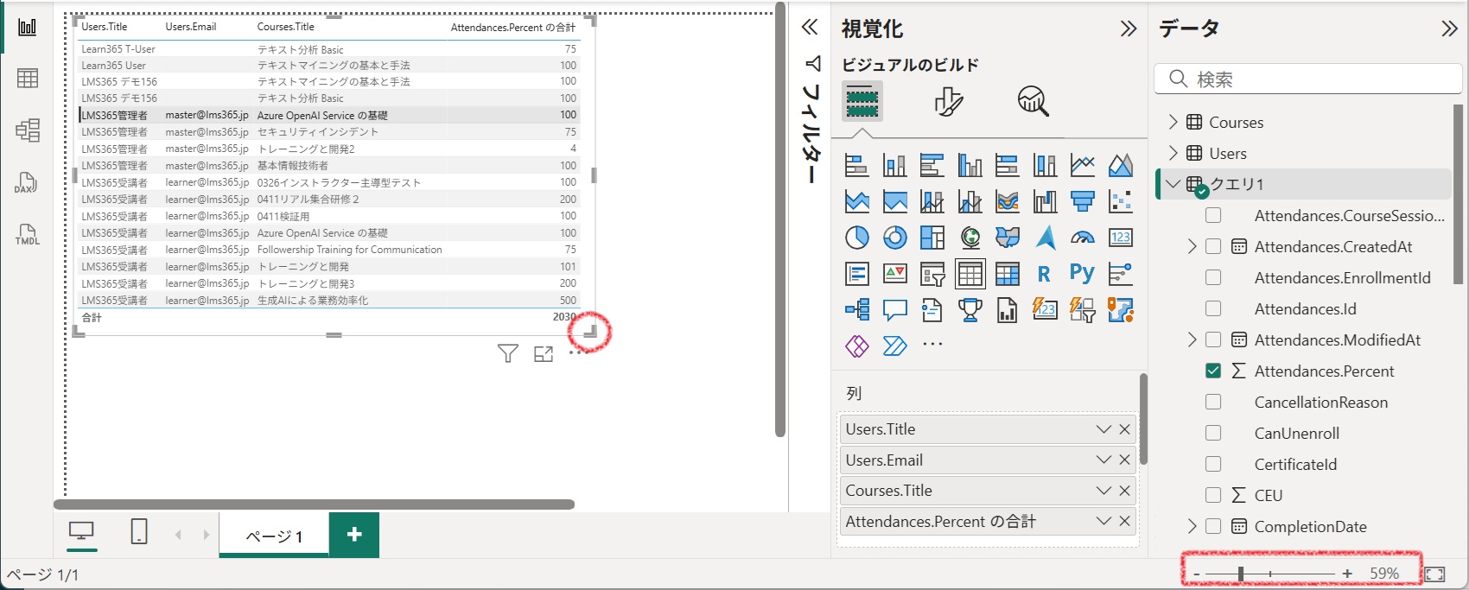Check the CancellationReason field

[x=1213, y=402]
